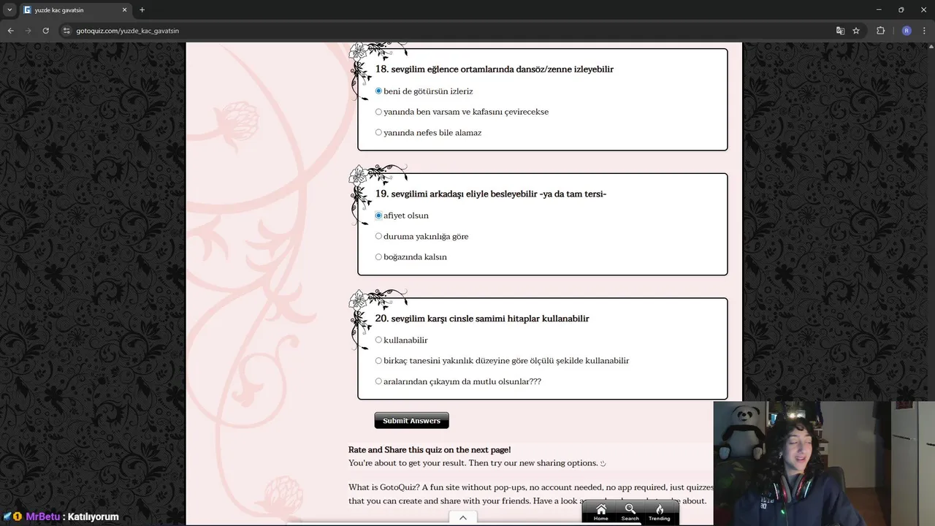Reload the page with refresh icon
Screen dimensions: 935x526
click(45, 31)
